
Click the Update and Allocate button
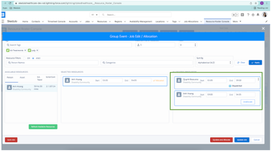pyautogui.click(x=222, y=140)
